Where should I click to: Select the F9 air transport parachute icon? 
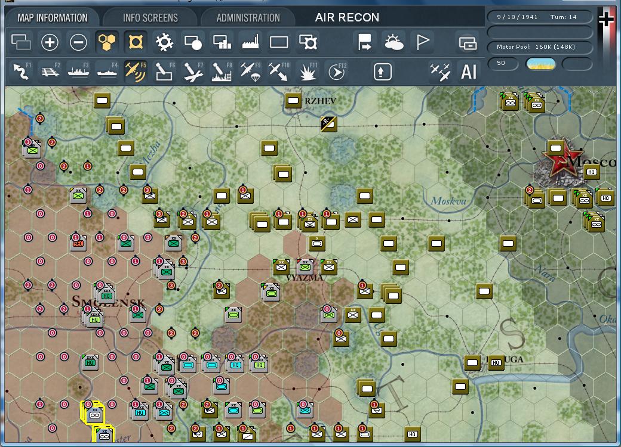[x=250, y=72]
